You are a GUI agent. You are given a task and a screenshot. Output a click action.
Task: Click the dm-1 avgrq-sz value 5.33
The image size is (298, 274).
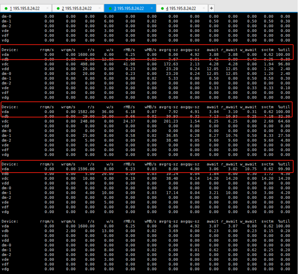pyautogui.click(x=173, y=78)
